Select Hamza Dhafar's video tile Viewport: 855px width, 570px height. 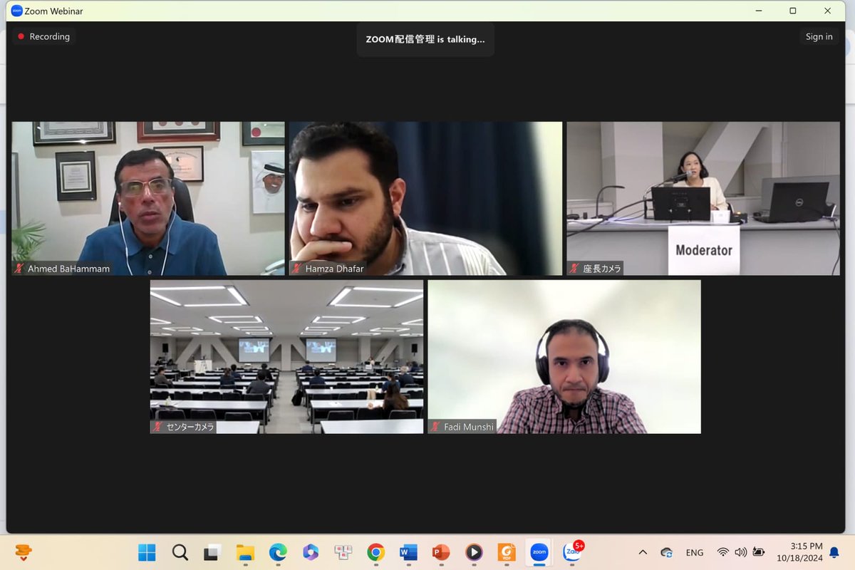coord(425,199)
